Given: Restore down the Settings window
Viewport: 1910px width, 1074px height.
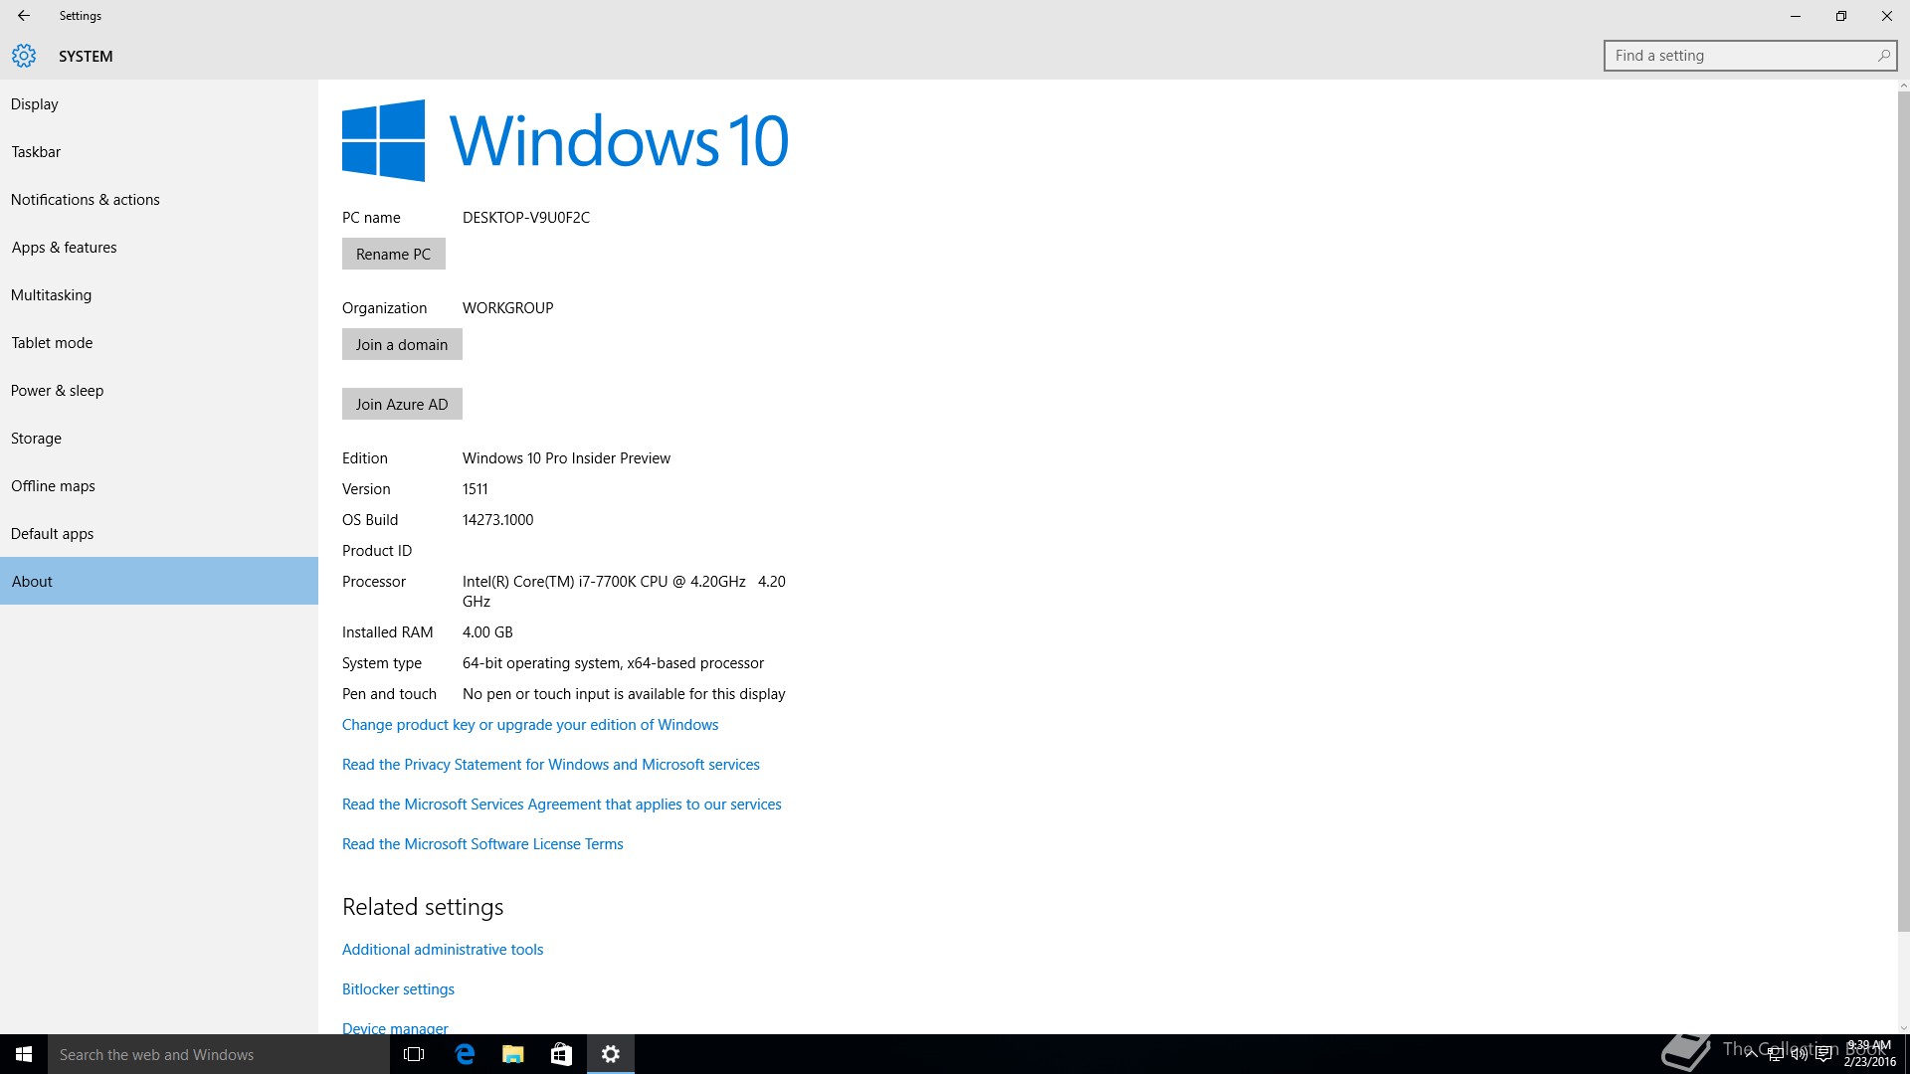Looking at the screenshot, I should [x=1841, y=16].
